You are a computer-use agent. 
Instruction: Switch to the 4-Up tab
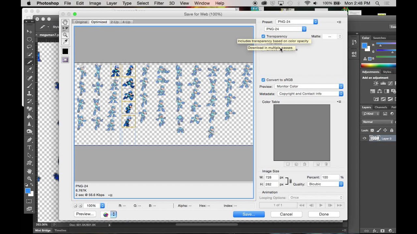click(x=126, y=22)
